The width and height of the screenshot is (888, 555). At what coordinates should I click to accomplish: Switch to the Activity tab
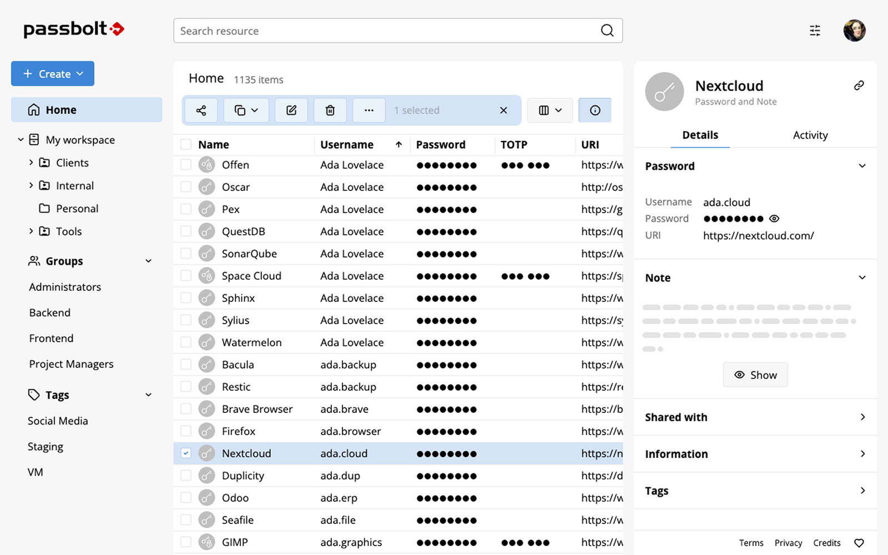(x=810, y=135)
